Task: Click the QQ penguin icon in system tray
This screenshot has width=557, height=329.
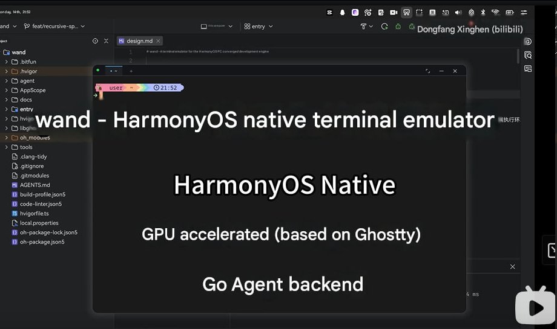Action: point(343,13)
